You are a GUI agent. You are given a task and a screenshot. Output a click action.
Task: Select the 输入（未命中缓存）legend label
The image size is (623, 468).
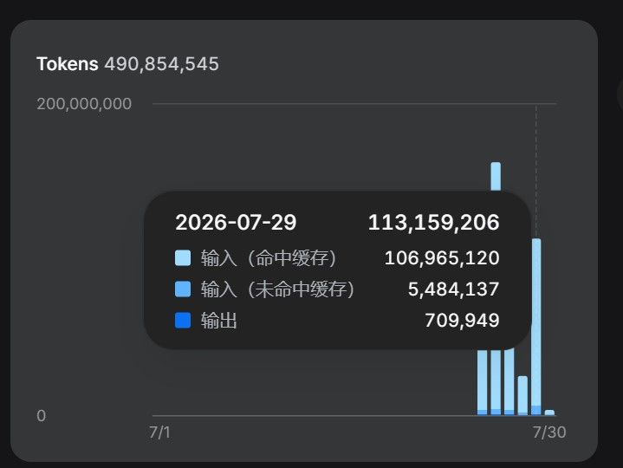(x=278, y=289)
